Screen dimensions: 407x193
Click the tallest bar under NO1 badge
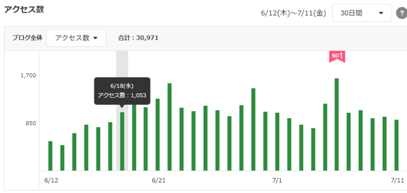(x=337, y=125)
